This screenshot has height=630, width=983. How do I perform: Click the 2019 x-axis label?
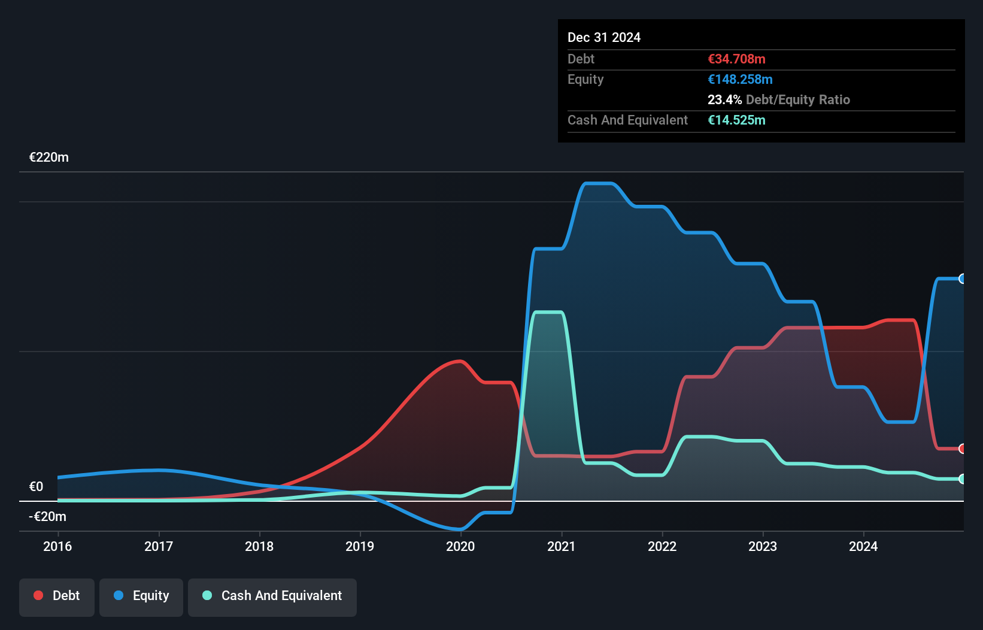pyautogui.click(x=360, y=546)
